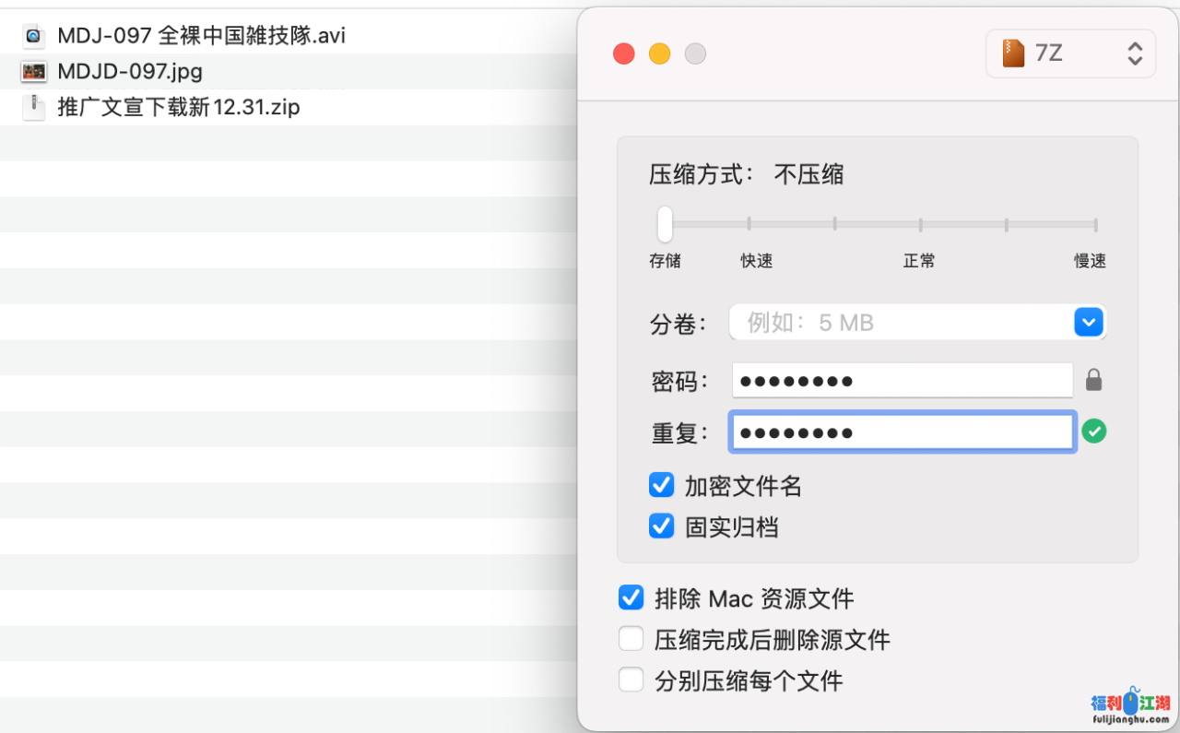Disable the 排除 Mac 资源文件 option

[x=631, y=597]
